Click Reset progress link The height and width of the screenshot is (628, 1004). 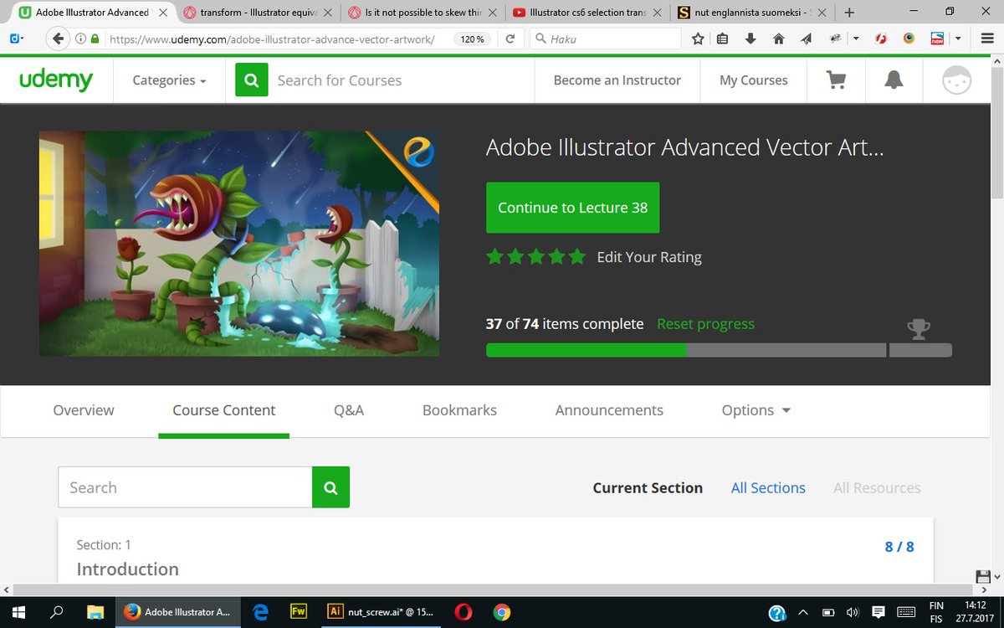(x=705, y=324)
